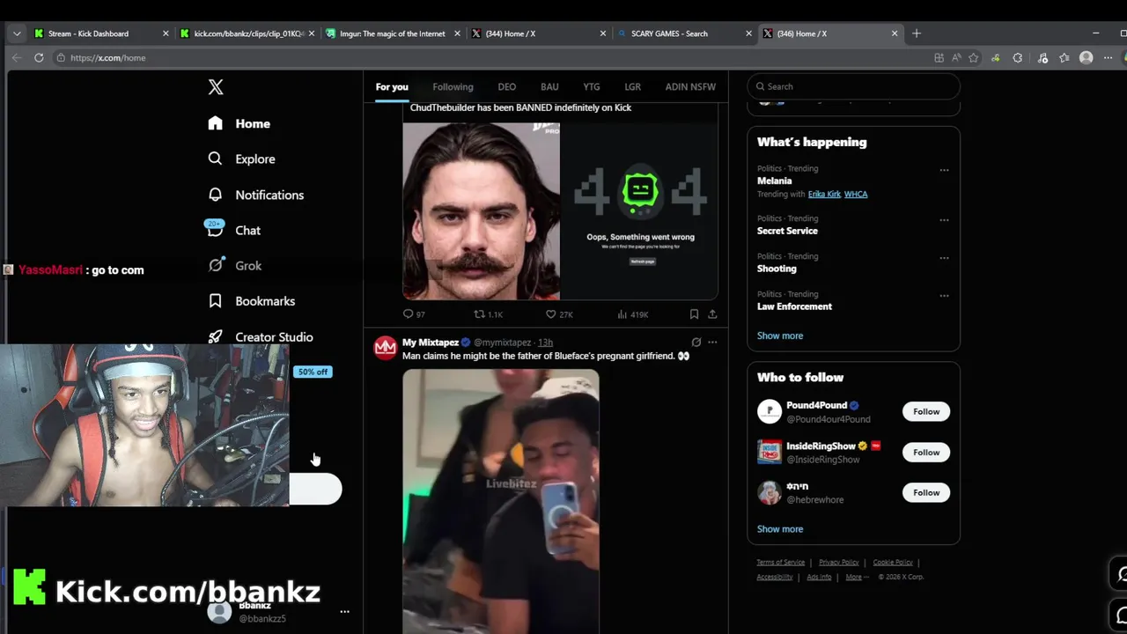Open browser settings and more menu
This screenshot has width=1127, height=634.
(x=1108, y=58)
